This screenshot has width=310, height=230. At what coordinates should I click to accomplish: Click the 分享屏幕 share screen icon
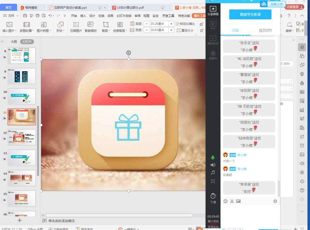[x=213, y=10]
